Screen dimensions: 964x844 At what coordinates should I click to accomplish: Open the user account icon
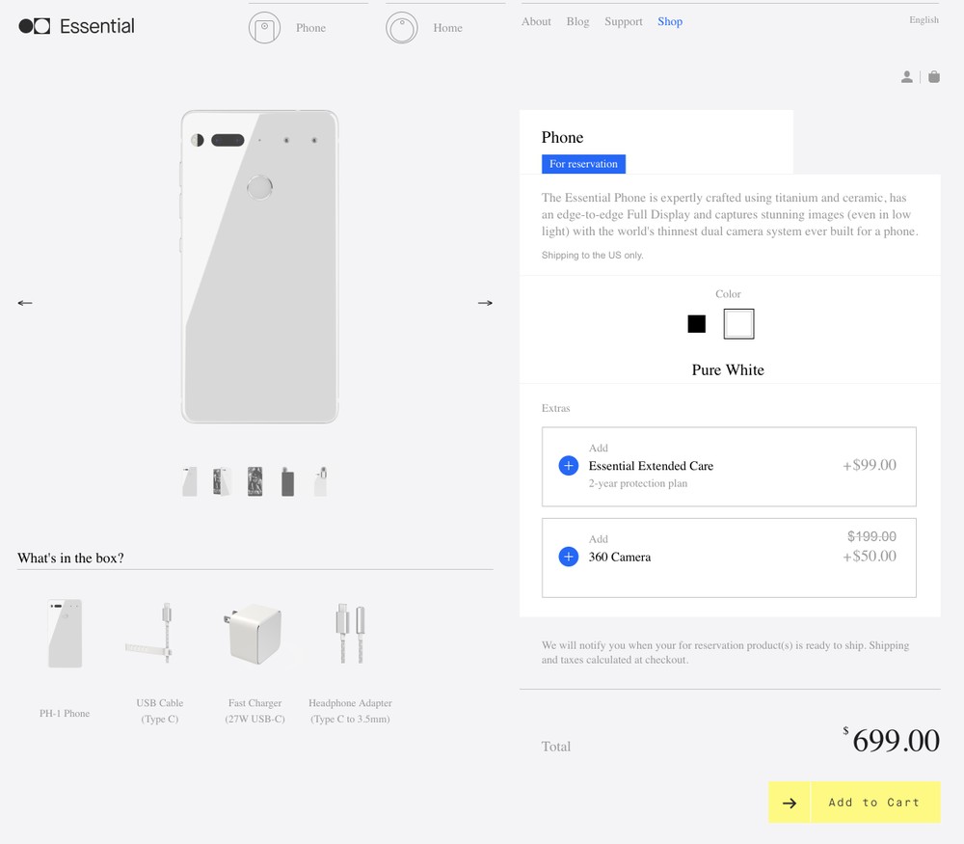coord(907,77)
